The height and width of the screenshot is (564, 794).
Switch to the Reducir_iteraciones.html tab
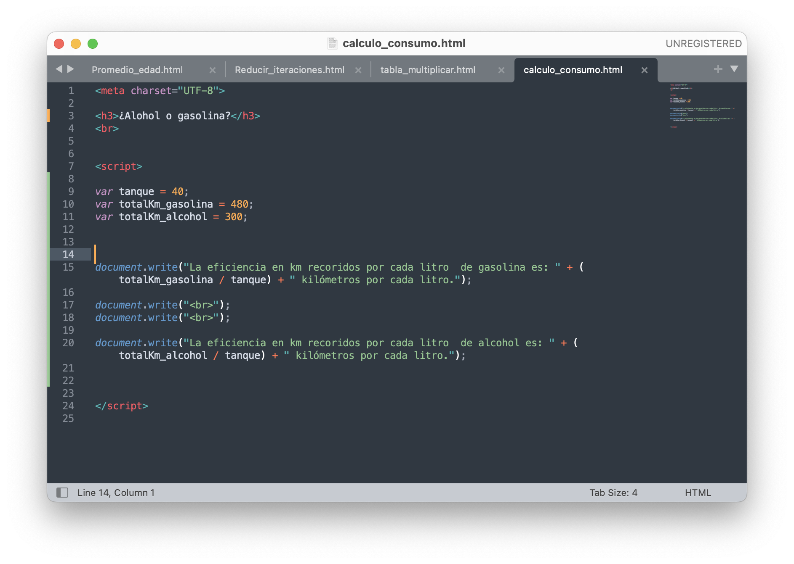(290, 70)
